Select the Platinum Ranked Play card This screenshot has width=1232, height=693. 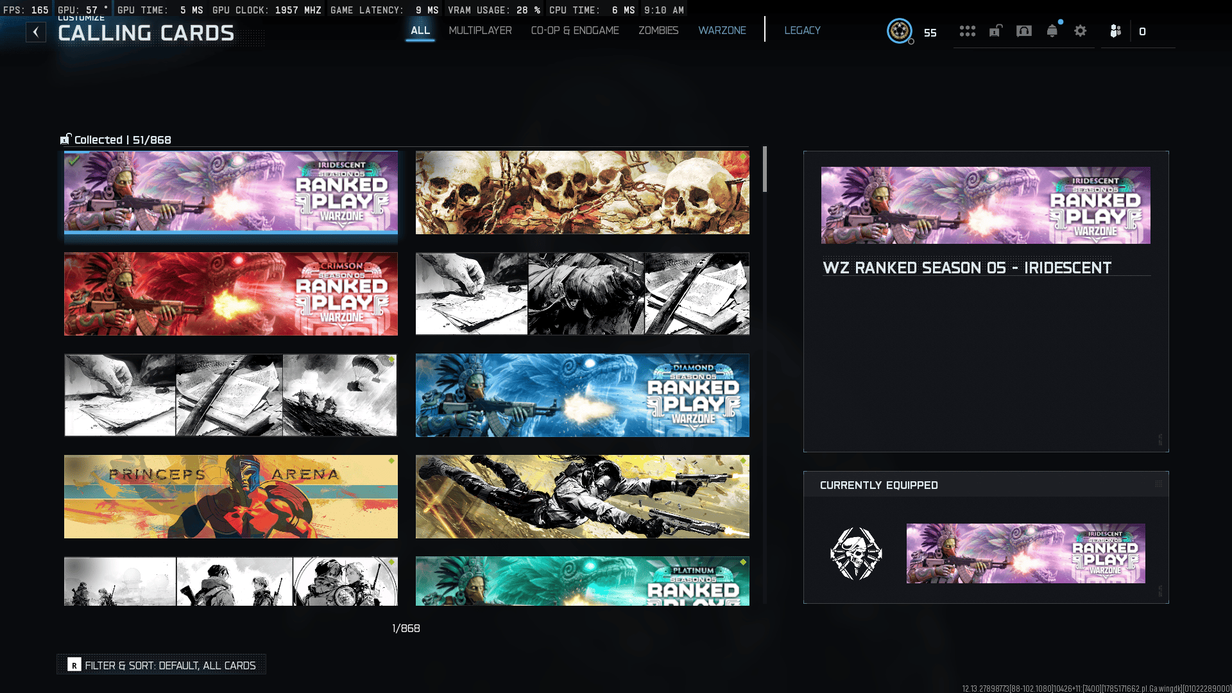point(583,581)
